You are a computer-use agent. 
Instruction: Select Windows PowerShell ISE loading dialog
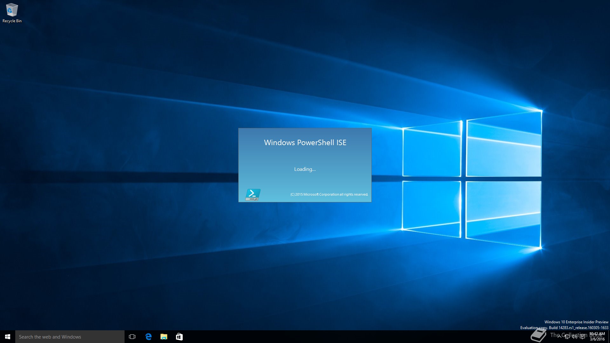305,165
